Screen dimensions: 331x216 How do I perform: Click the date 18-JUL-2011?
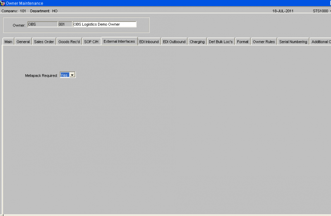283,11
